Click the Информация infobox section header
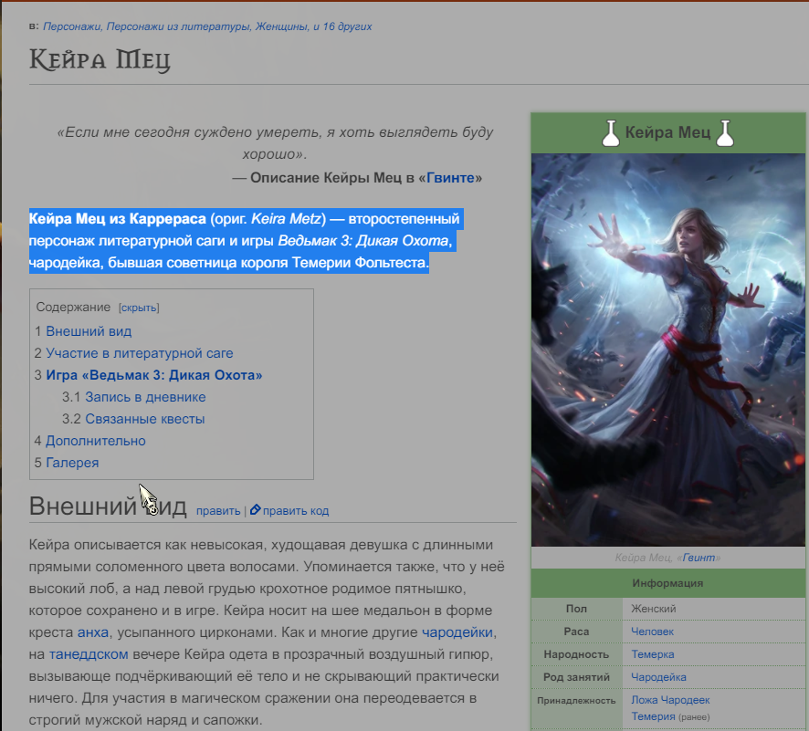Image resolution: width=809 pixels, height=731 pixels. [667, 583]
